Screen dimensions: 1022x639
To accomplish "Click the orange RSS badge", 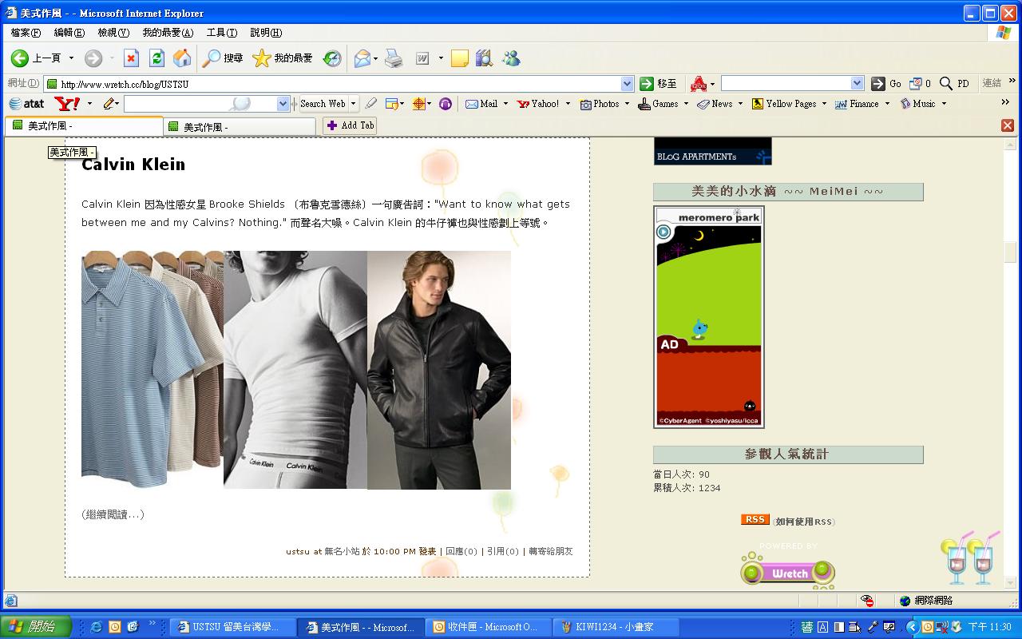I will click(x=755, y=519).
